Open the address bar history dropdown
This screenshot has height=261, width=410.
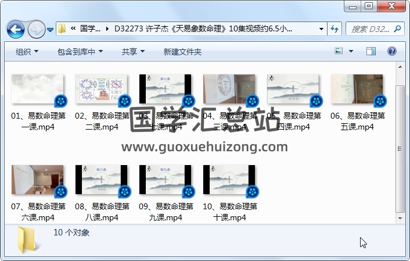(322, 28)
